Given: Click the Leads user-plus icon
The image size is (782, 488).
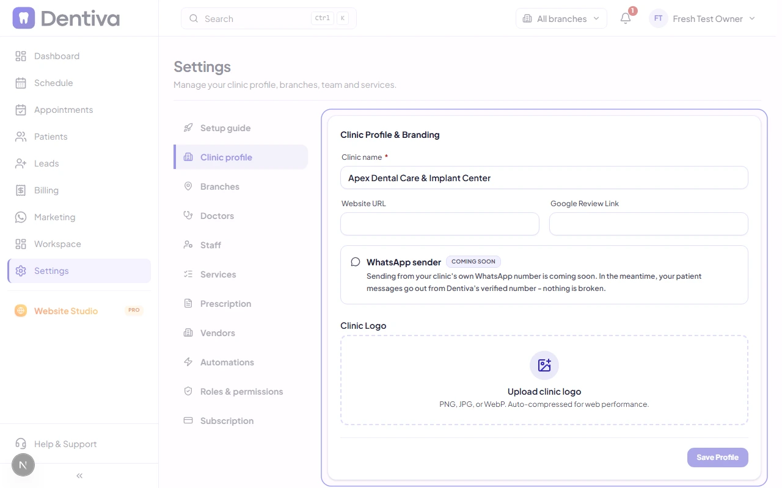Looking at the screenshot, I should (x=21, y=163).
